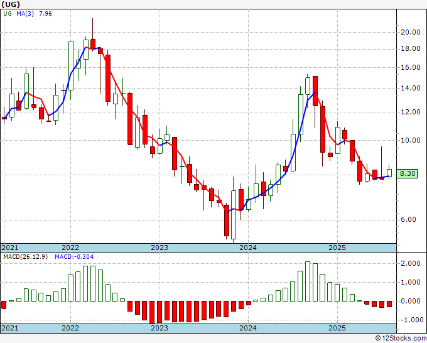Click 2021 on the price chart timeline
This screenshot has width=427, height=343.
click(9, 248)
